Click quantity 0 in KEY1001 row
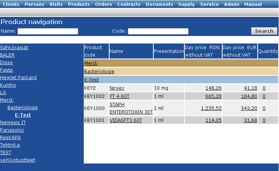The width and height of the screenshot is (279, 171). pos(264,120)
